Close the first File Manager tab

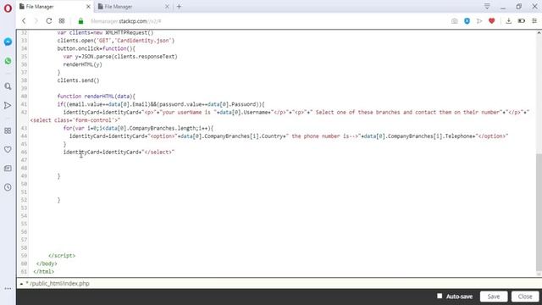[x=88, y=6]
